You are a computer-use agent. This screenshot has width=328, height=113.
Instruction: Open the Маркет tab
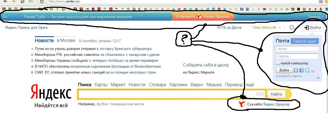[x=118, y=85]
